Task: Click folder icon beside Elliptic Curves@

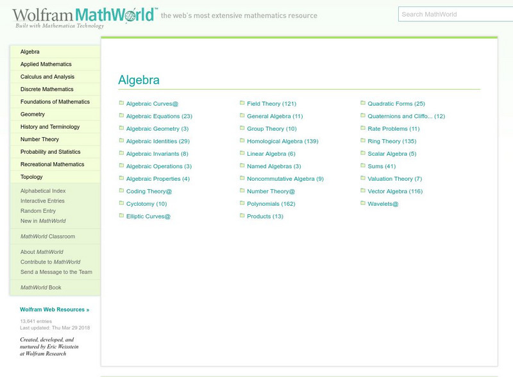Action: pos(121,215)
